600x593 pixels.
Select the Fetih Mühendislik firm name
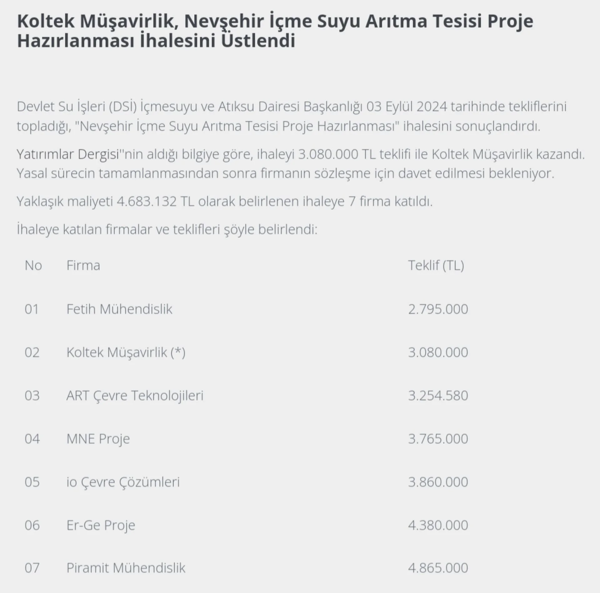pos(119,309)
